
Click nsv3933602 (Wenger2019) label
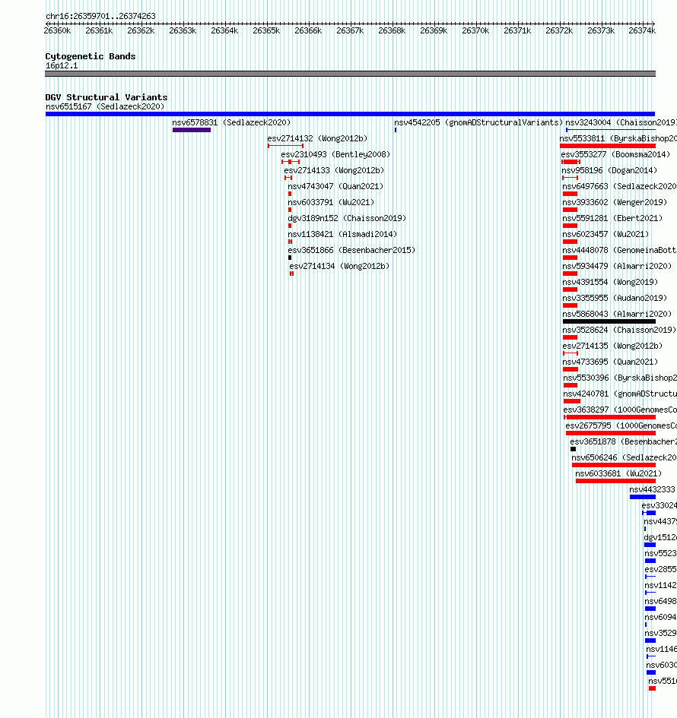pos(615,203)
